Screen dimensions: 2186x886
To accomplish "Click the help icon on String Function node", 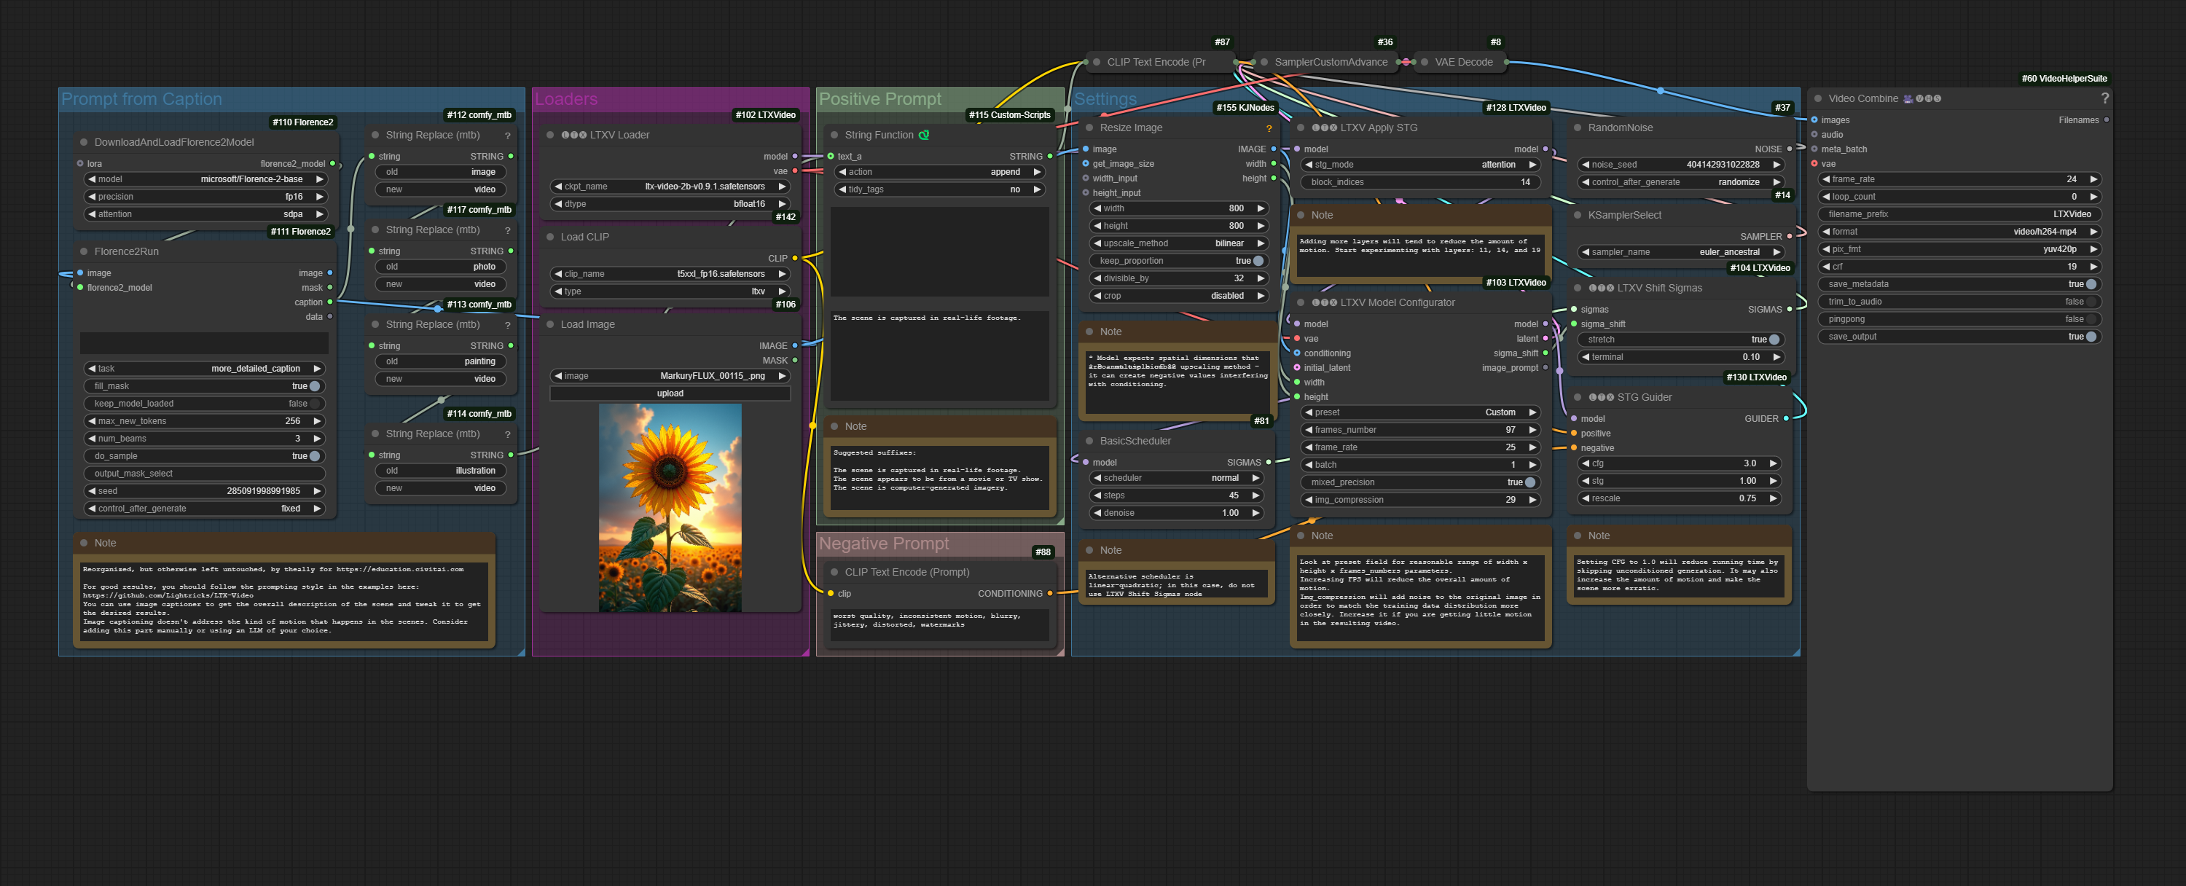I will coord(924,135).
